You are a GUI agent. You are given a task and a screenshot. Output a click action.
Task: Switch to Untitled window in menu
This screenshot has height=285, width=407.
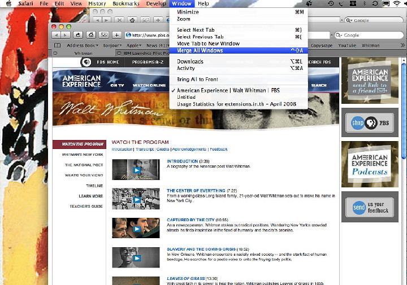point(239,97)
